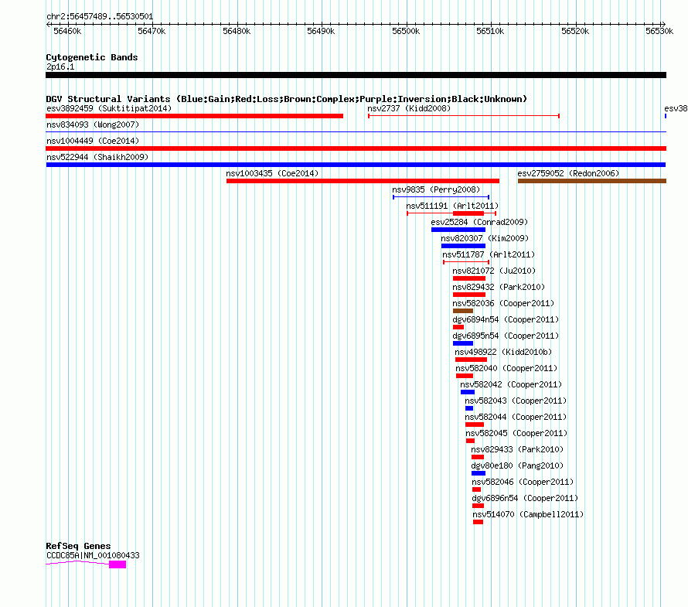The height and width of the screenshot is (607, 688).
Task: Select the brown esv2759052 complex bar
Action: (592, 181)
